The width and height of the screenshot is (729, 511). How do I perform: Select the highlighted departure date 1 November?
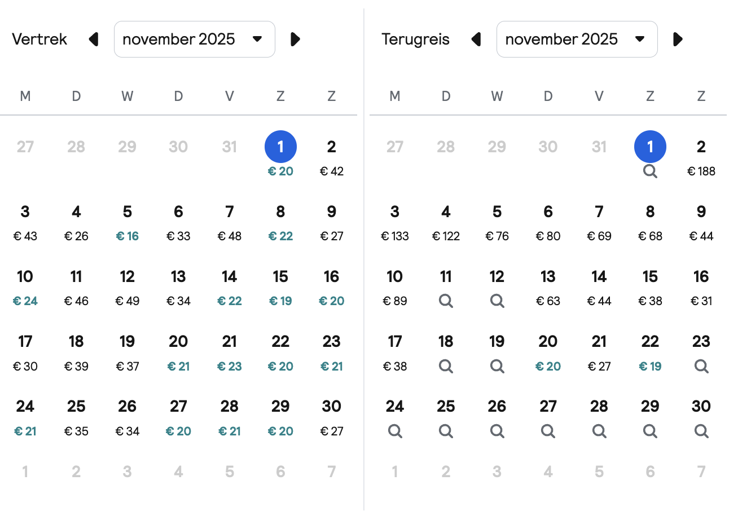click(x=280, y=148)
